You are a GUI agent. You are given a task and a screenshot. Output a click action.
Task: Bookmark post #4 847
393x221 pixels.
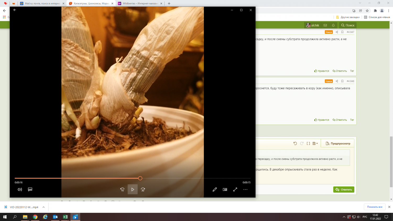(342, 32)
